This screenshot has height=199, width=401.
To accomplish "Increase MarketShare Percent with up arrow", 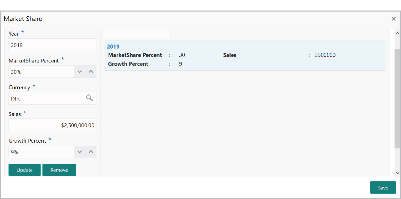I will 91,72.
